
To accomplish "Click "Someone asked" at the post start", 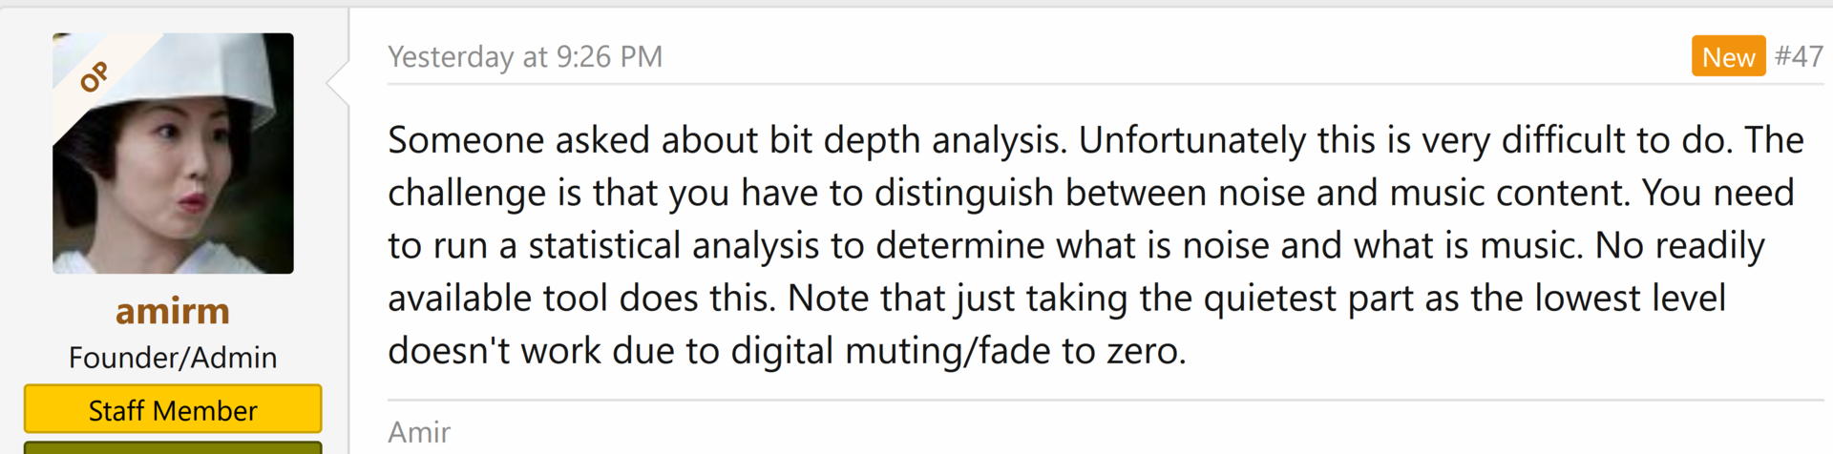I will 518,141.
